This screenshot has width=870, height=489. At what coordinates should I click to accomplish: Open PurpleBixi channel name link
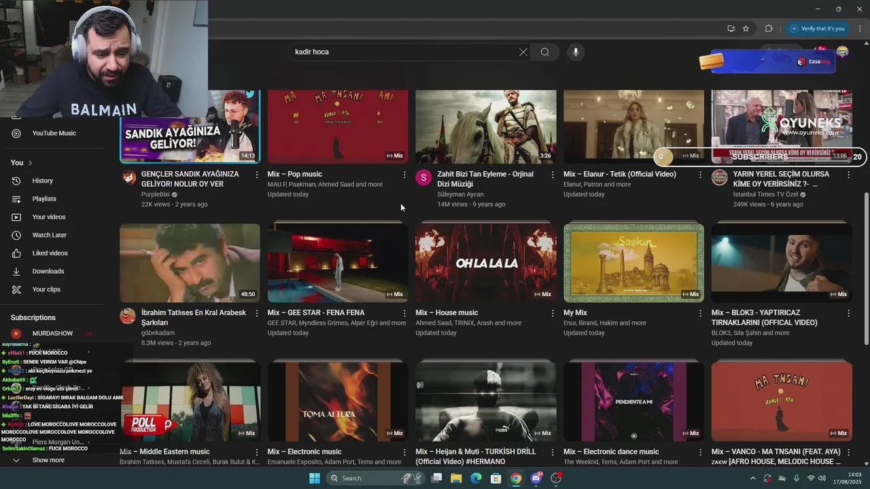[155, 194]
